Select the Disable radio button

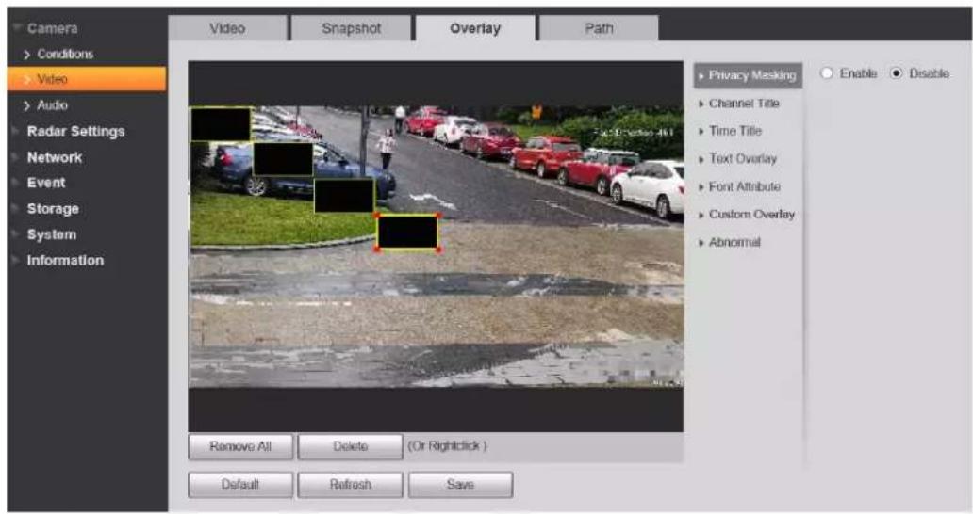(896, 73)
